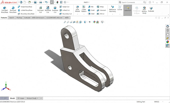Image resolution: width=170 pixels, height=103 pixels.
Task: Open Hide/Show Items in view toolbar
Action: pyautogui.click(x=90, y=22)
